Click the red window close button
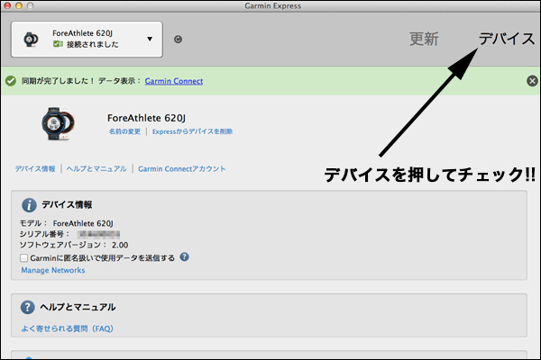The image size is (541, 360). pyautogui.click(x=7, y=5)
